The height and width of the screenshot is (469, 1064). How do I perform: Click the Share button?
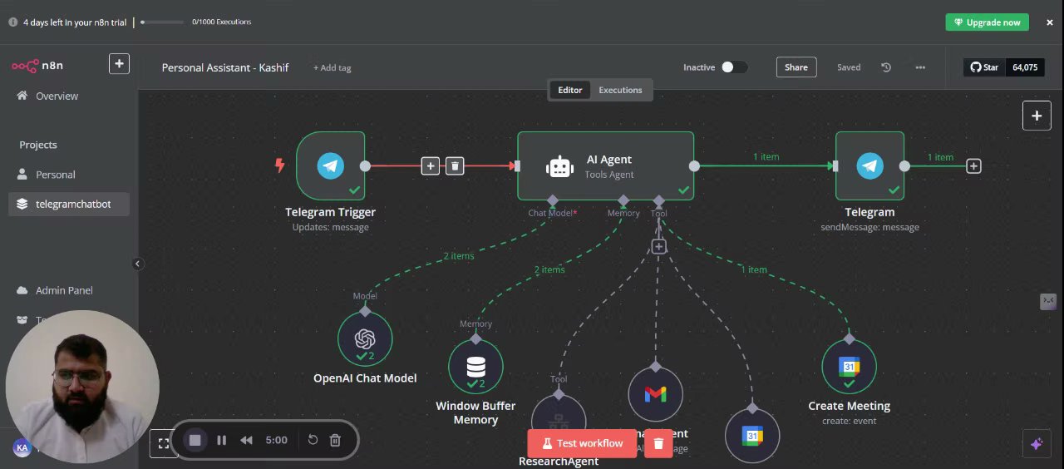pos(796,67)
